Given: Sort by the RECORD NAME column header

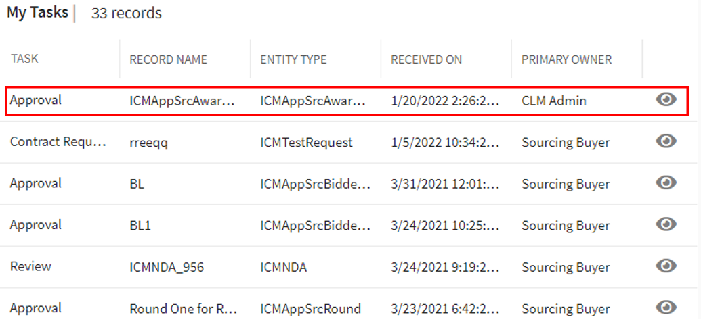Looking at the screenshot, I should 168,59.
